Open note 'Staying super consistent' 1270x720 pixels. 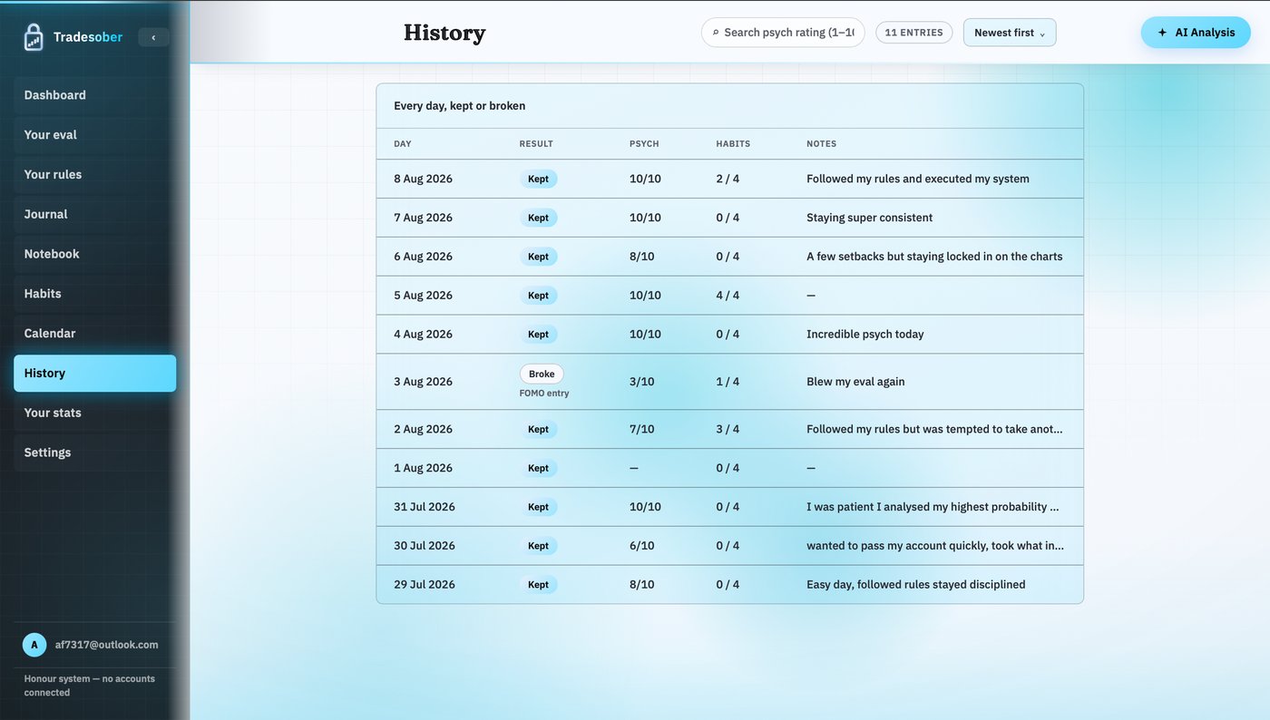click(870, 218)
